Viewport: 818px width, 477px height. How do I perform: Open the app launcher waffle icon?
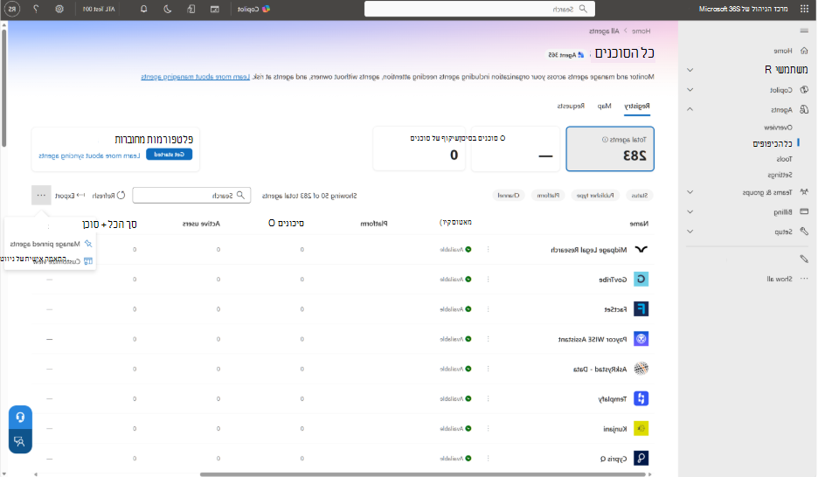click(804, 9)
